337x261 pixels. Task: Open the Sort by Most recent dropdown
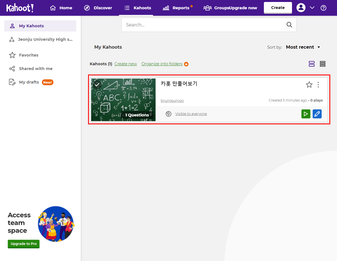[303, 47]
